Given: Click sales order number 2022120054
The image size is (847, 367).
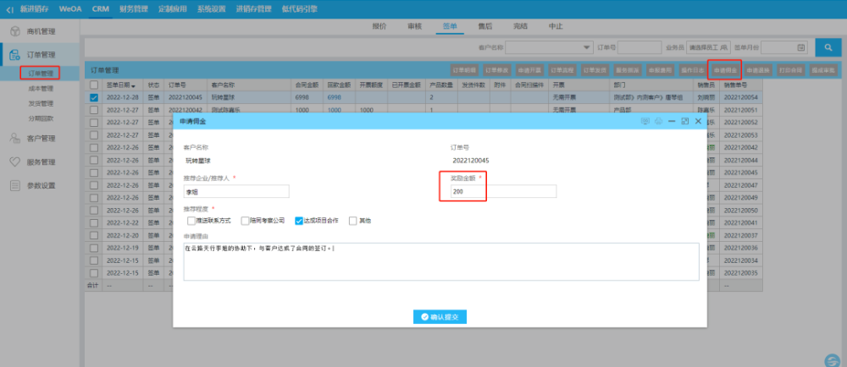Looking at the screenshot, I should pyautogui.click(x=740, y=97).
